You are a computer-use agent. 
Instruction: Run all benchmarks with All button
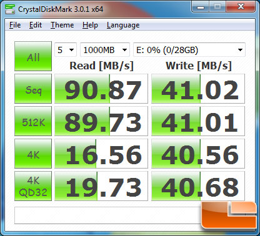pyautogui.click(x=33, y=56)
